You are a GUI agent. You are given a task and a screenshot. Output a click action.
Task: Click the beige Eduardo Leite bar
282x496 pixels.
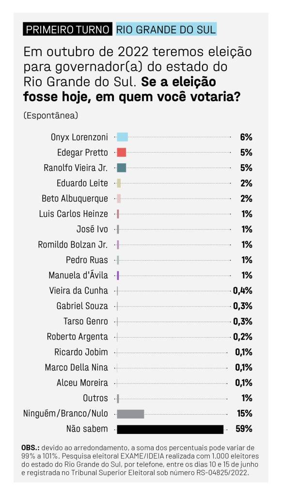click(119, 183)
